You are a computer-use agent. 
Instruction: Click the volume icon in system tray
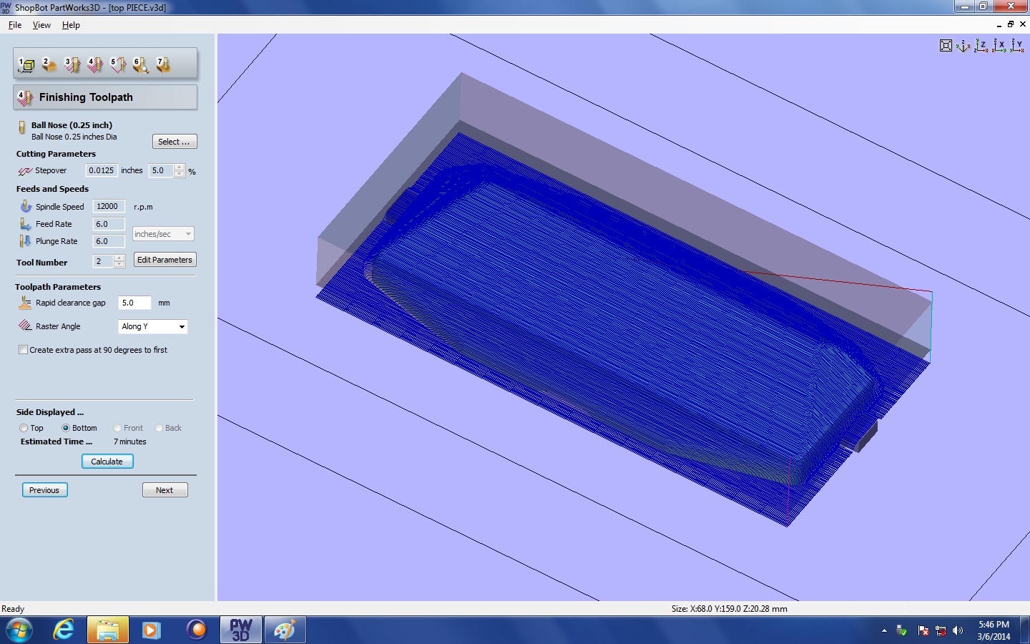(958, 630)
